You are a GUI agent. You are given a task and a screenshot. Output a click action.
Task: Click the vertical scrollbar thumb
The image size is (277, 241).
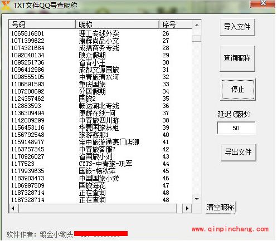click(x=196, y=38)
